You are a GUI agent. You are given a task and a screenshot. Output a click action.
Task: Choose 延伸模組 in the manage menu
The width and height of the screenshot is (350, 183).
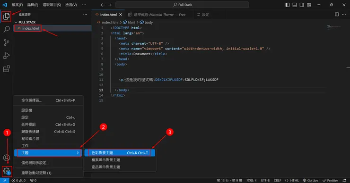point(48,125)
